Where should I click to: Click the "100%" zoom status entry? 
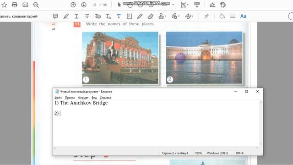click(198, 153)
